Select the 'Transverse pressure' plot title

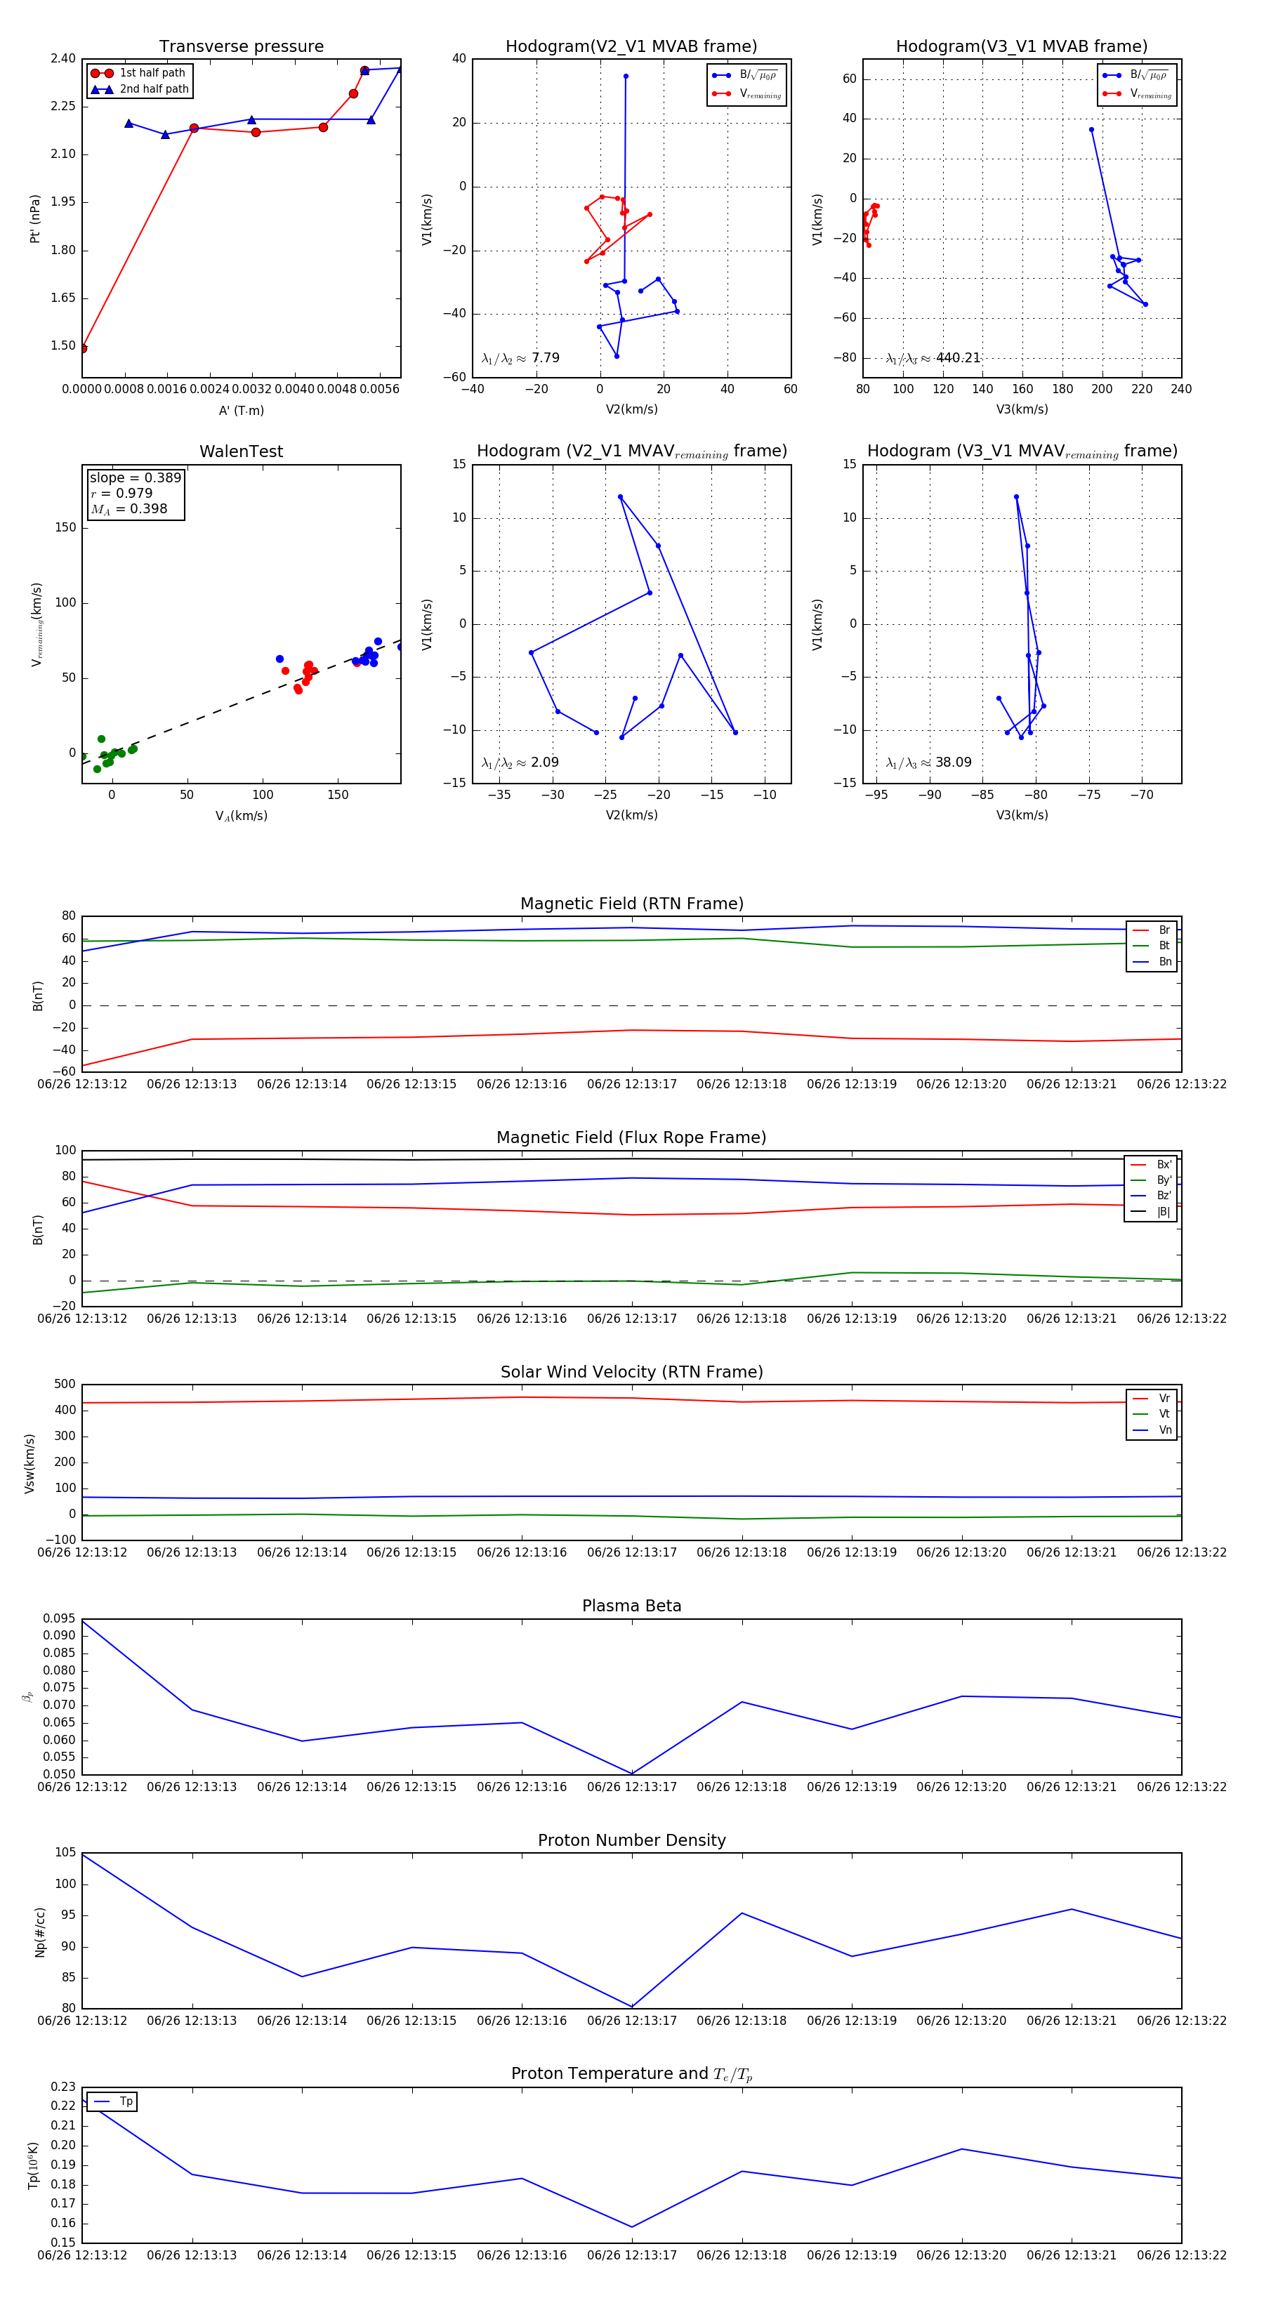pyautogui.click(x=241, y=47)
